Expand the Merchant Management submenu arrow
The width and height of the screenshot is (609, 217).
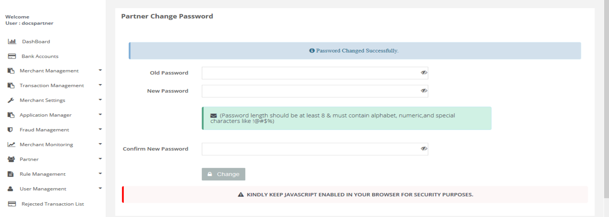click(x=100, y=71)
